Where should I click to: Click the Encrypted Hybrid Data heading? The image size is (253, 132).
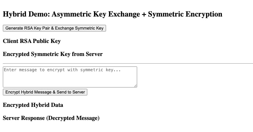click(33, 105)
